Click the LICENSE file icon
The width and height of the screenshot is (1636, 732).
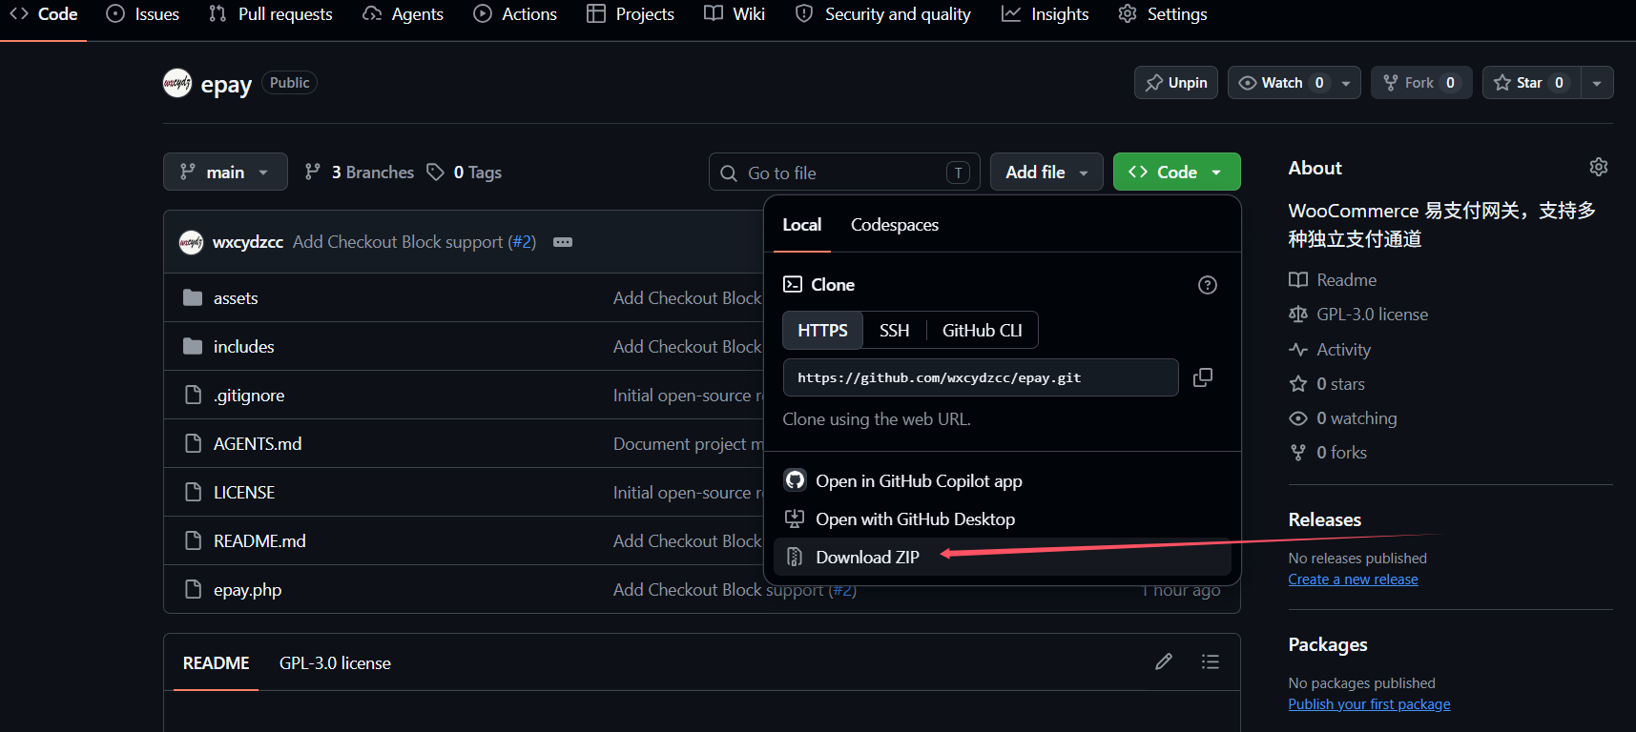pos(193,492)
